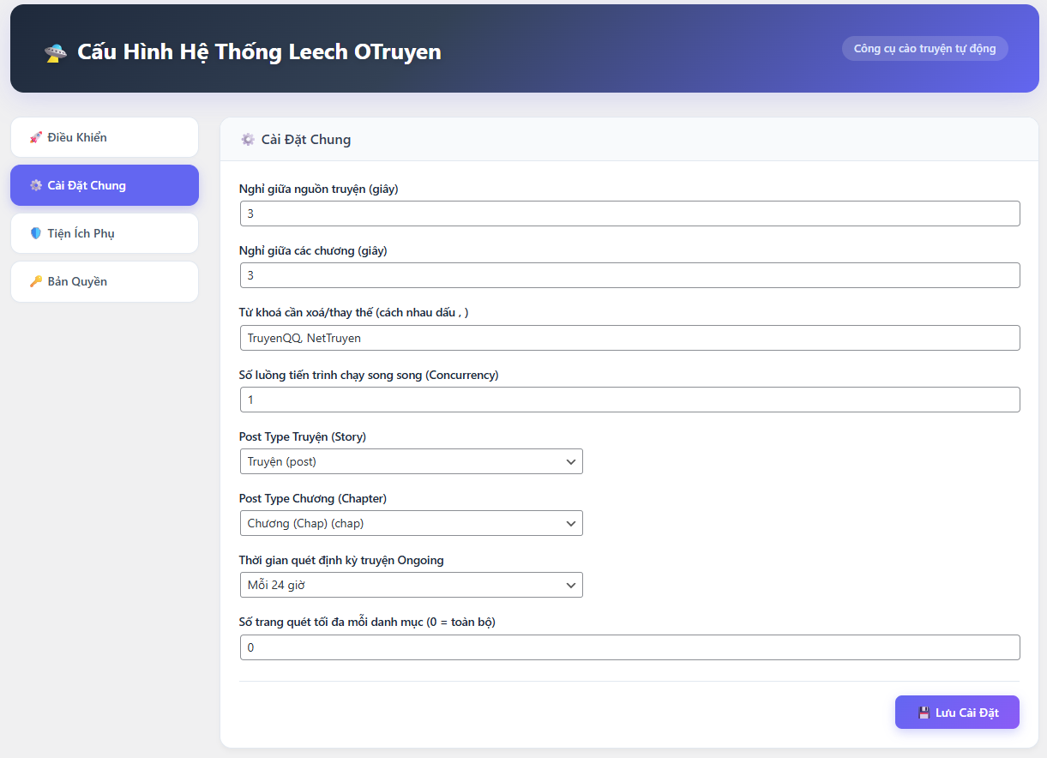Click the gear icon in Cài Đặt Chung tab
Image resolution: width=1047 pixels, height=758 pixels.
pyautogui.click(x=36, y=185)
